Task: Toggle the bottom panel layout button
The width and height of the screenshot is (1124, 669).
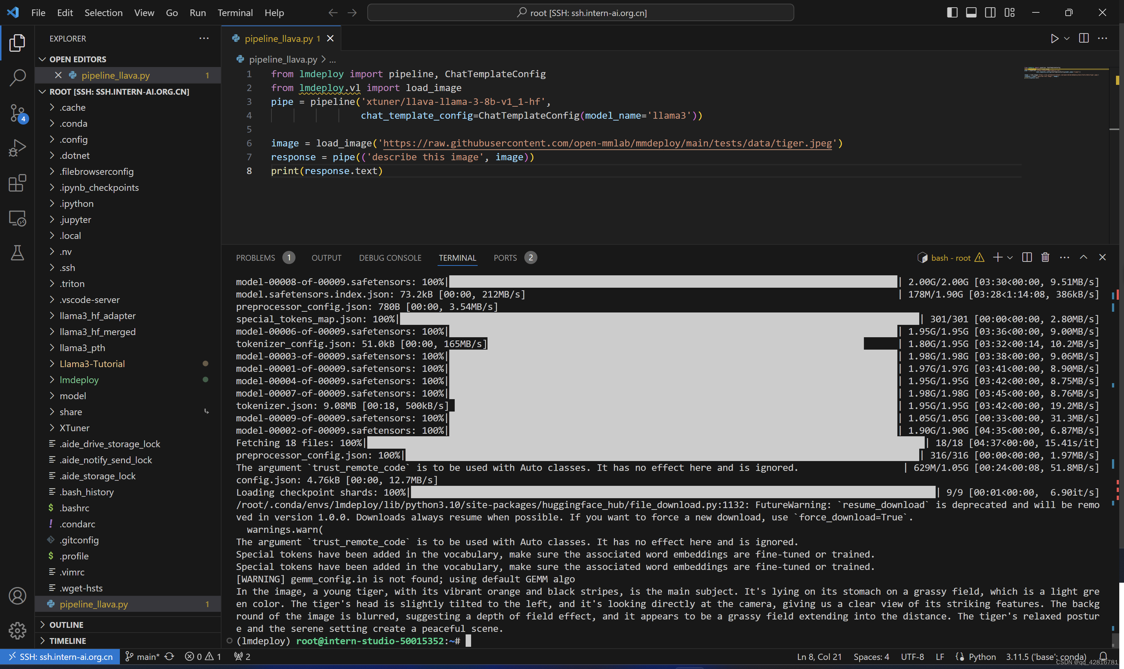Action: (971, 13)
